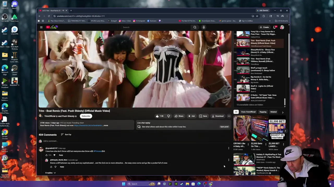334x187 pixels.
Task: Open the YouTube guide hamburger menu
Action: coord(41,27)
